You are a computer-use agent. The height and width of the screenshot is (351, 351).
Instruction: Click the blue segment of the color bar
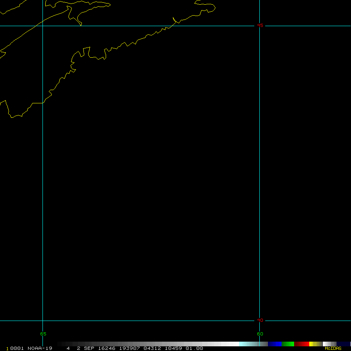[x=275, y=344]
